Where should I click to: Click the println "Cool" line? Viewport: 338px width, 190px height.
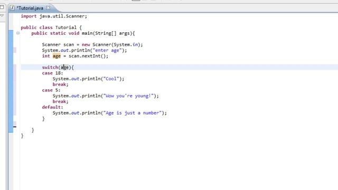[89, 79]
